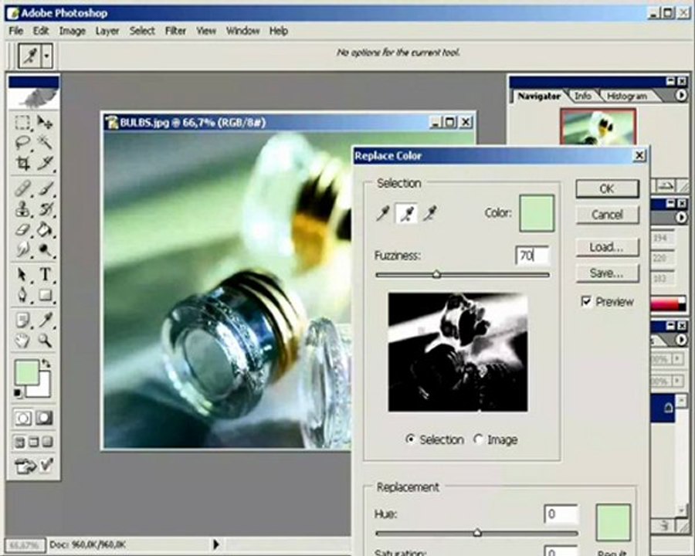Select the Eraser tool

(x=22, y=229)
